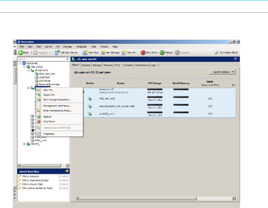Click the red Shut Down toolbar icon
The image size is (268, 208).
tap(143, 53)
